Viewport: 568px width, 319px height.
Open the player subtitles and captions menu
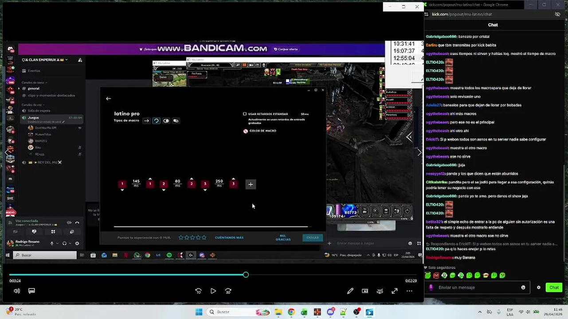[x=31, y=291]
